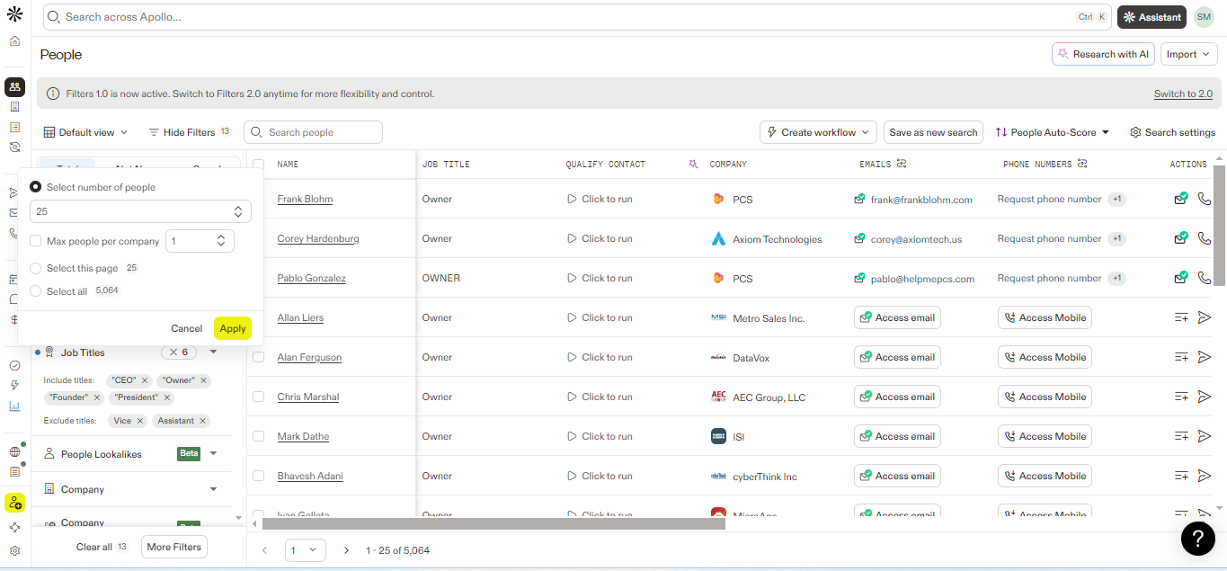Image resolution: width=1227 pixels, height=571 pixels.
Task: Click the phone icon in Frank Blohm's row
Action: 1205,199
